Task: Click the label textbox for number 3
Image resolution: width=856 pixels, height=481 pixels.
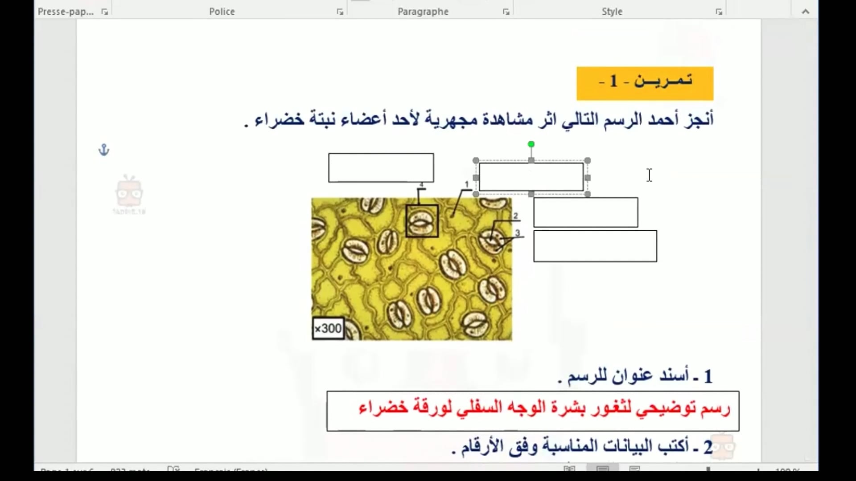Action: pyautogui.click(x=595, y=246)
